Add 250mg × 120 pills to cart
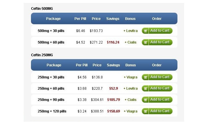This screenshot has width=209, height=124. click(157, 111)
